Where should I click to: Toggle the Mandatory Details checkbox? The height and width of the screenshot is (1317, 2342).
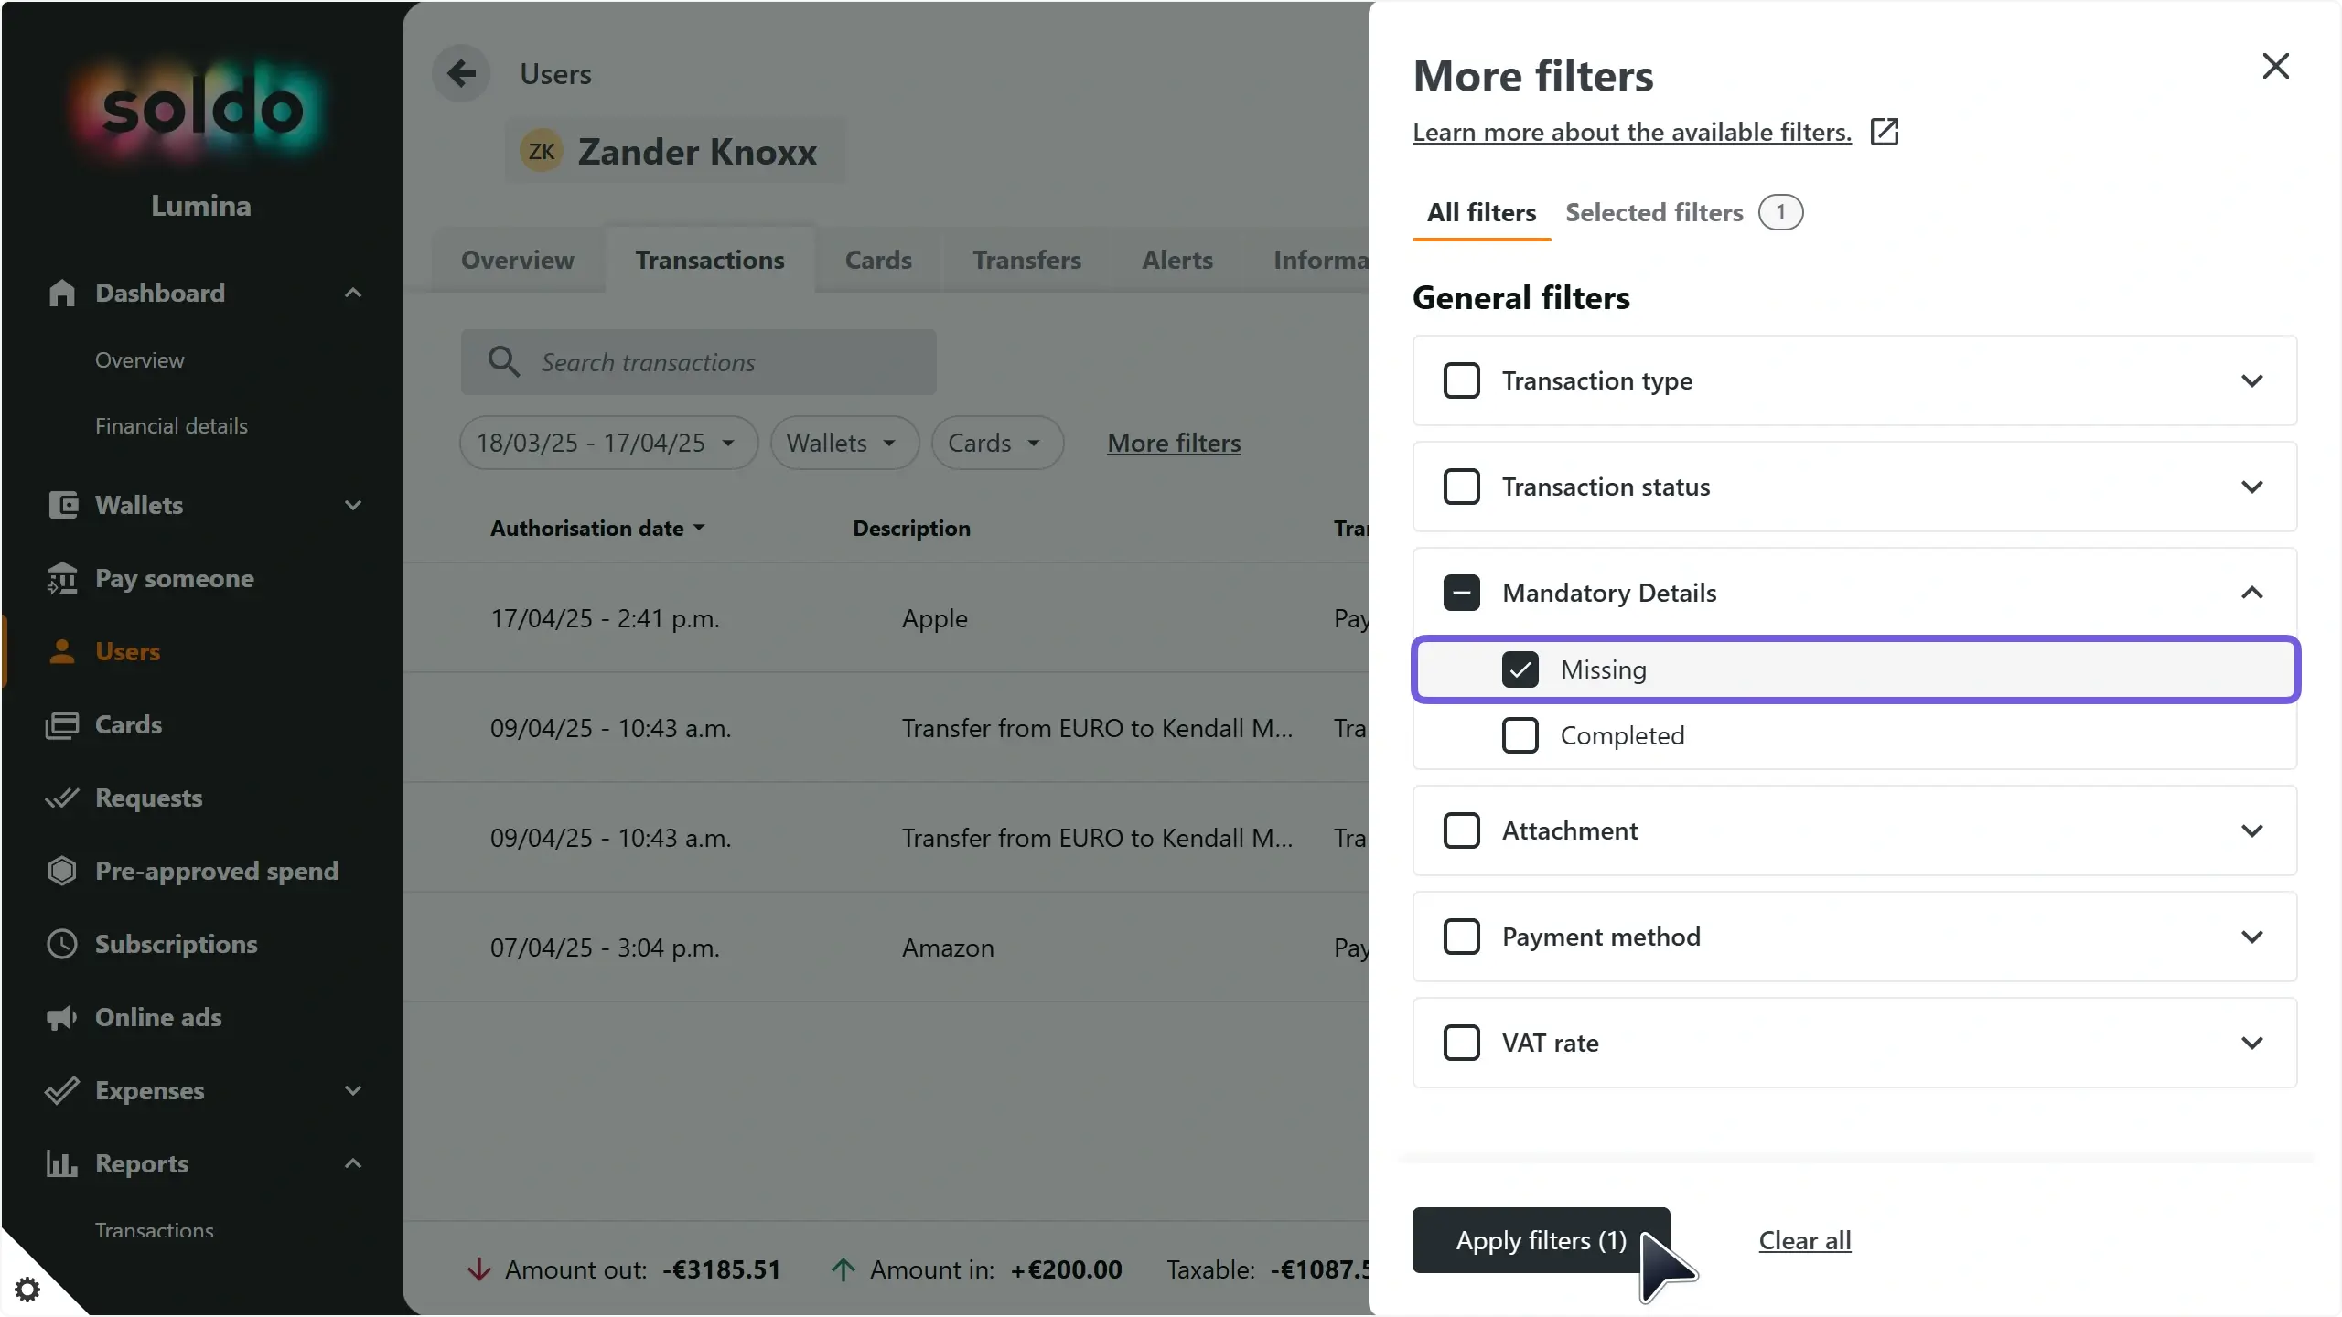click(x=1462, y=593)
